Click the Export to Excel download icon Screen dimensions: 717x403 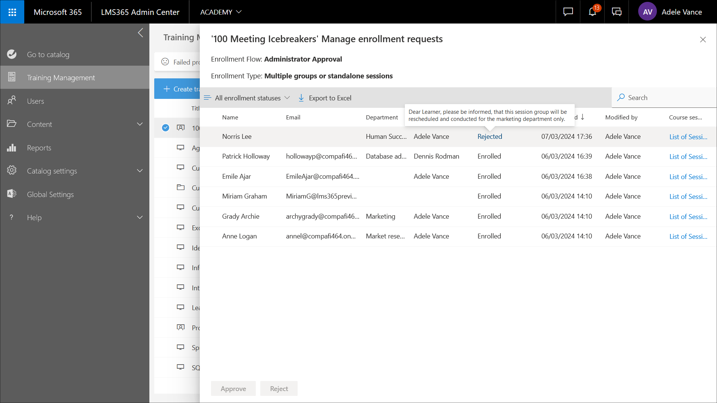(301, 98)
